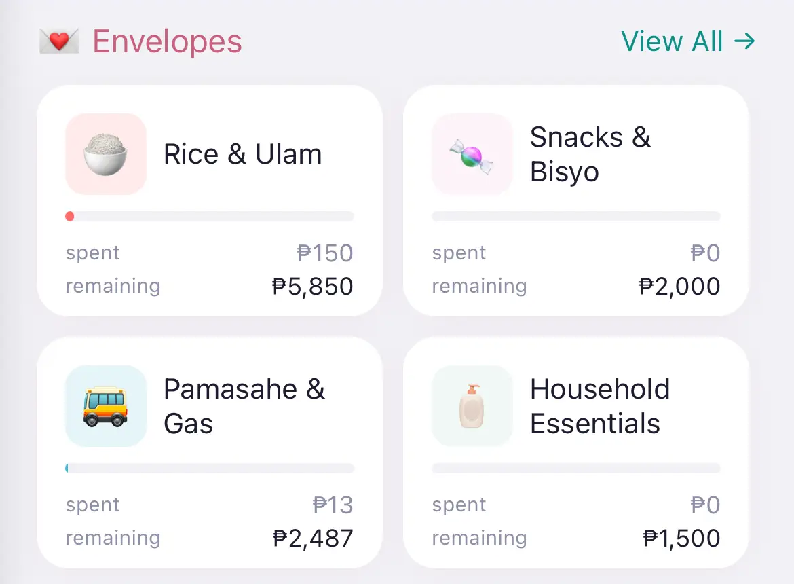Click the ₱5,850 remaining amount
This screenshot has height=584, width=794.
click(x=312, y=287)
